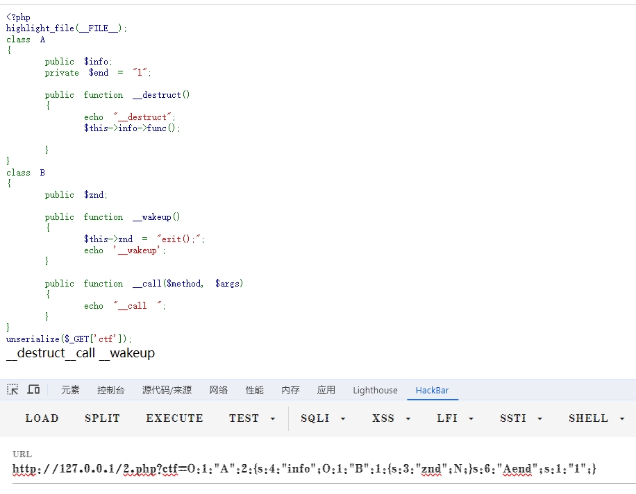The image size is (636, 494).
Task: Open the 应用 tab
Action: pos(326,391)
